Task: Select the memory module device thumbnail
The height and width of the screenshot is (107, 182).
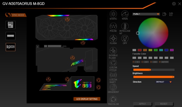Action: coord(11,36)
